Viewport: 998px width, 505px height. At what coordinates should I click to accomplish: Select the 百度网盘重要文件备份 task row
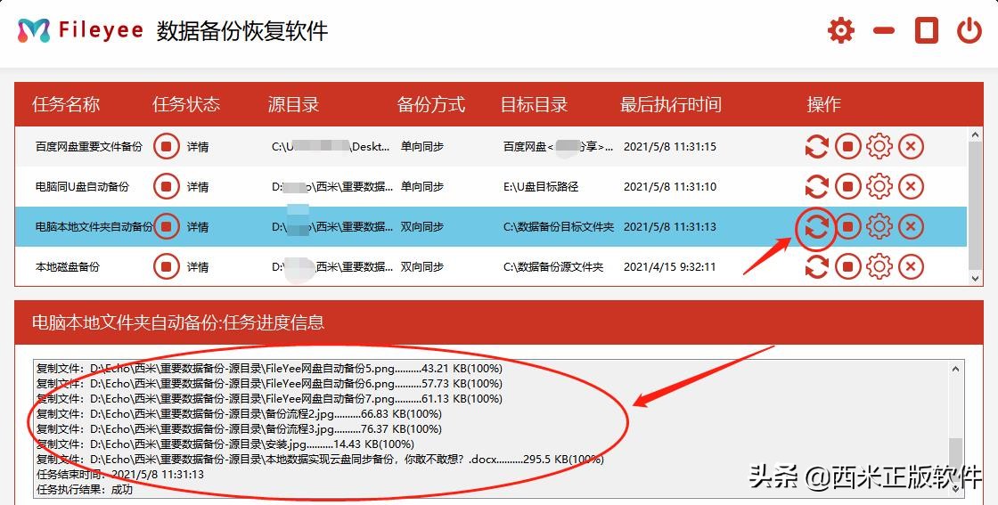pos(491,146)
